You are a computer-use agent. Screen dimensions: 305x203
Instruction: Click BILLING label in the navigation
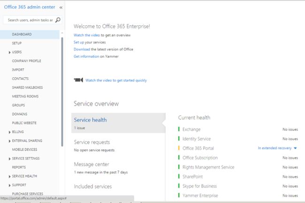18,132
